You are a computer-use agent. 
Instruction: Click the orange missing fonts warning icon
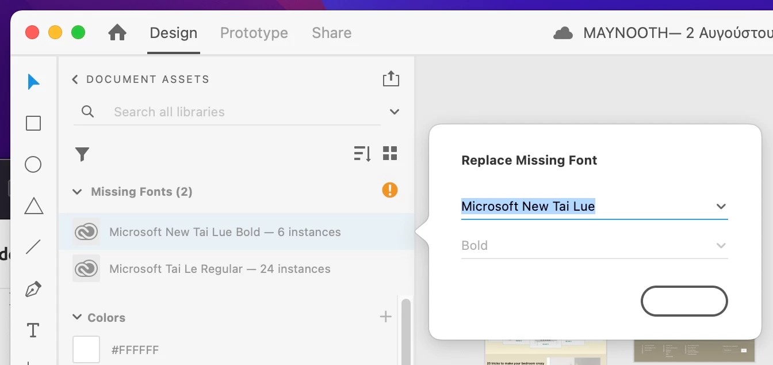[x=390, y=190]
